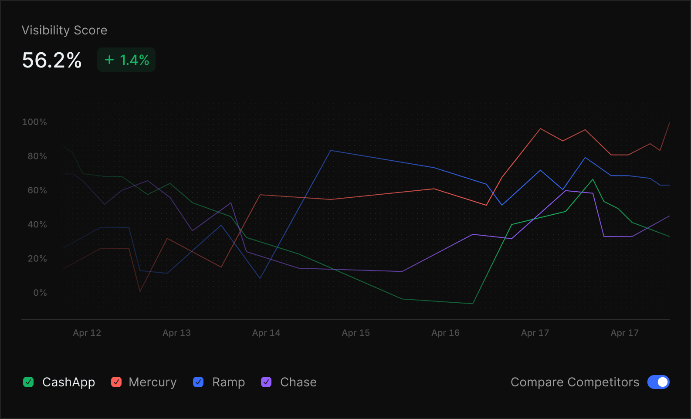The height and width of the screenshot is (419, 691).
Task: Click the purple Chase checkmark icon
Action: 266,382
